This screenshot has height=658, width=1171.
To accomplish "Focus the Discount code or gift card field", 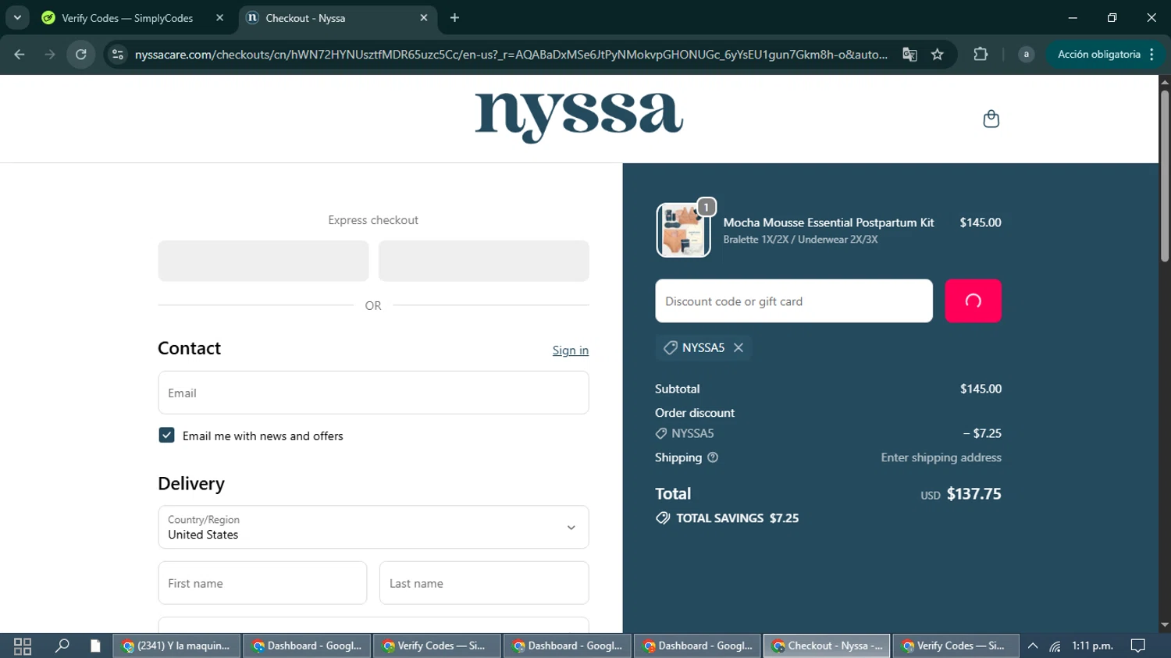I will click(794, 301).
